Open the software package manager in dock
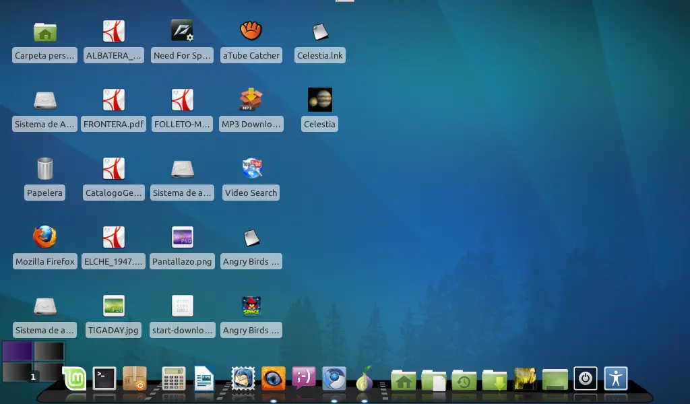This screenshot has height=404, width=690. pos(135,378)
